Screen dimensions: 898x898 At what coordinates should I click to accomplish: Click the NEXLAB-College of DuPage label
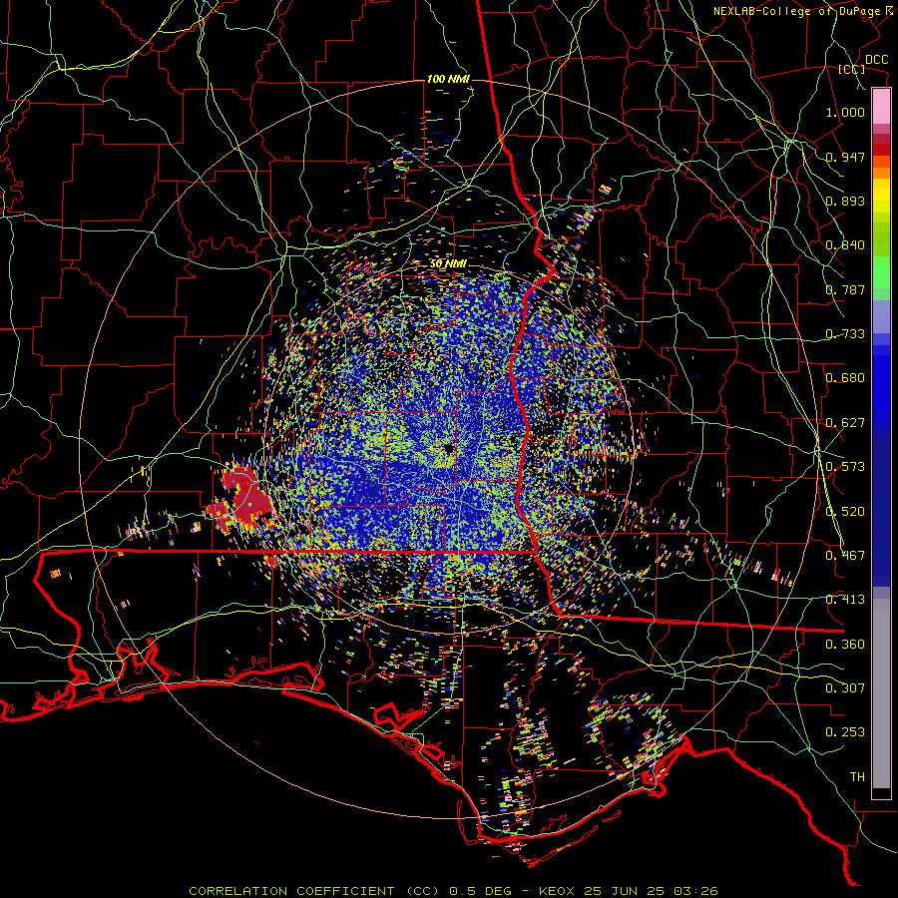click(804, 11)
